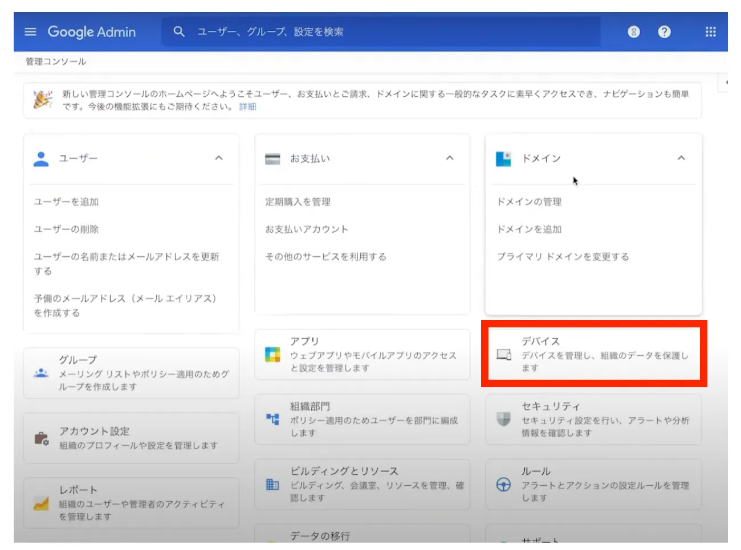This screenshot has height=550, width=741.
Task: Click the グループ people icon
Action: [x=41, y=373]
